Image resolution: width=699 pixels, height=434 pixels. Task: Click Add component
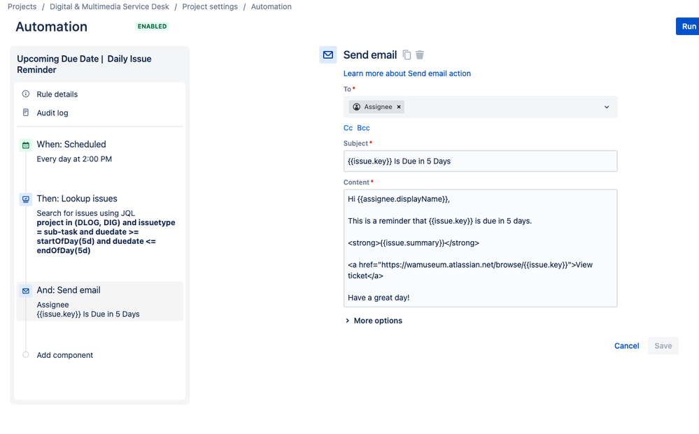click(x=64, y=355)
